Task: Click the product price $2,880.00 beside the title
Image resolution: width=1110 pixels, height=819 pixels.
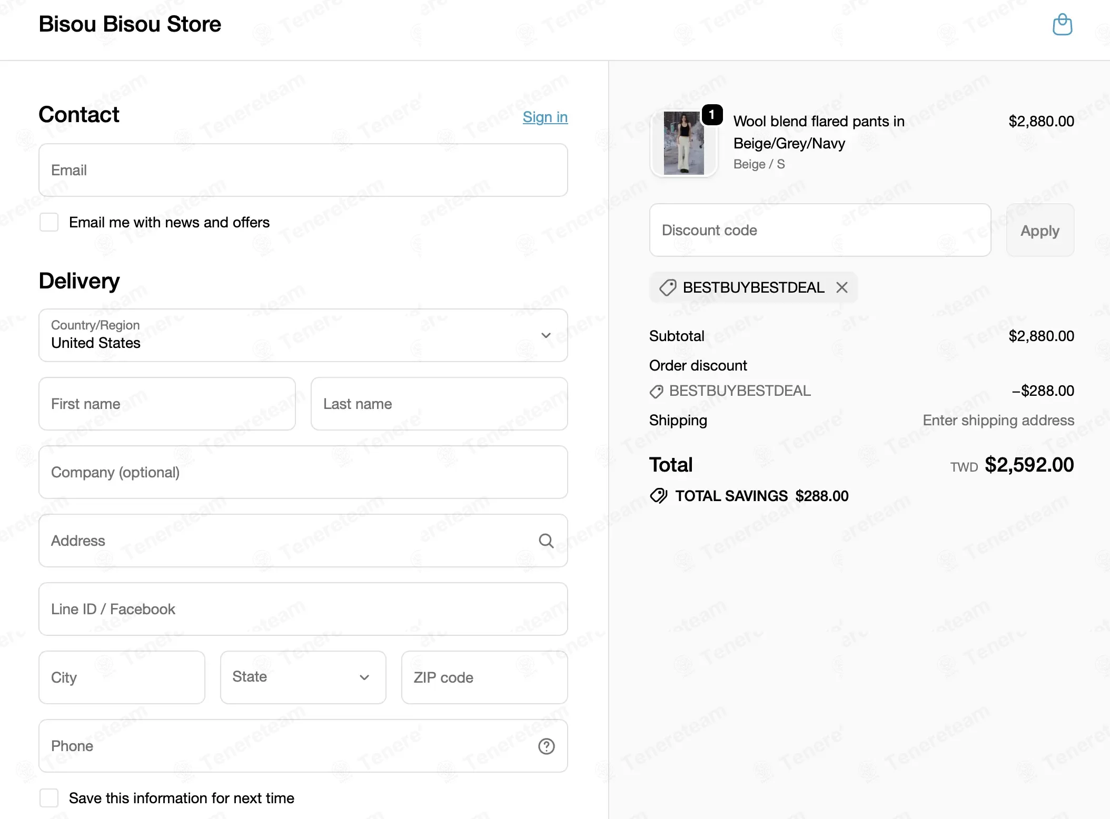Action: 1041,121
